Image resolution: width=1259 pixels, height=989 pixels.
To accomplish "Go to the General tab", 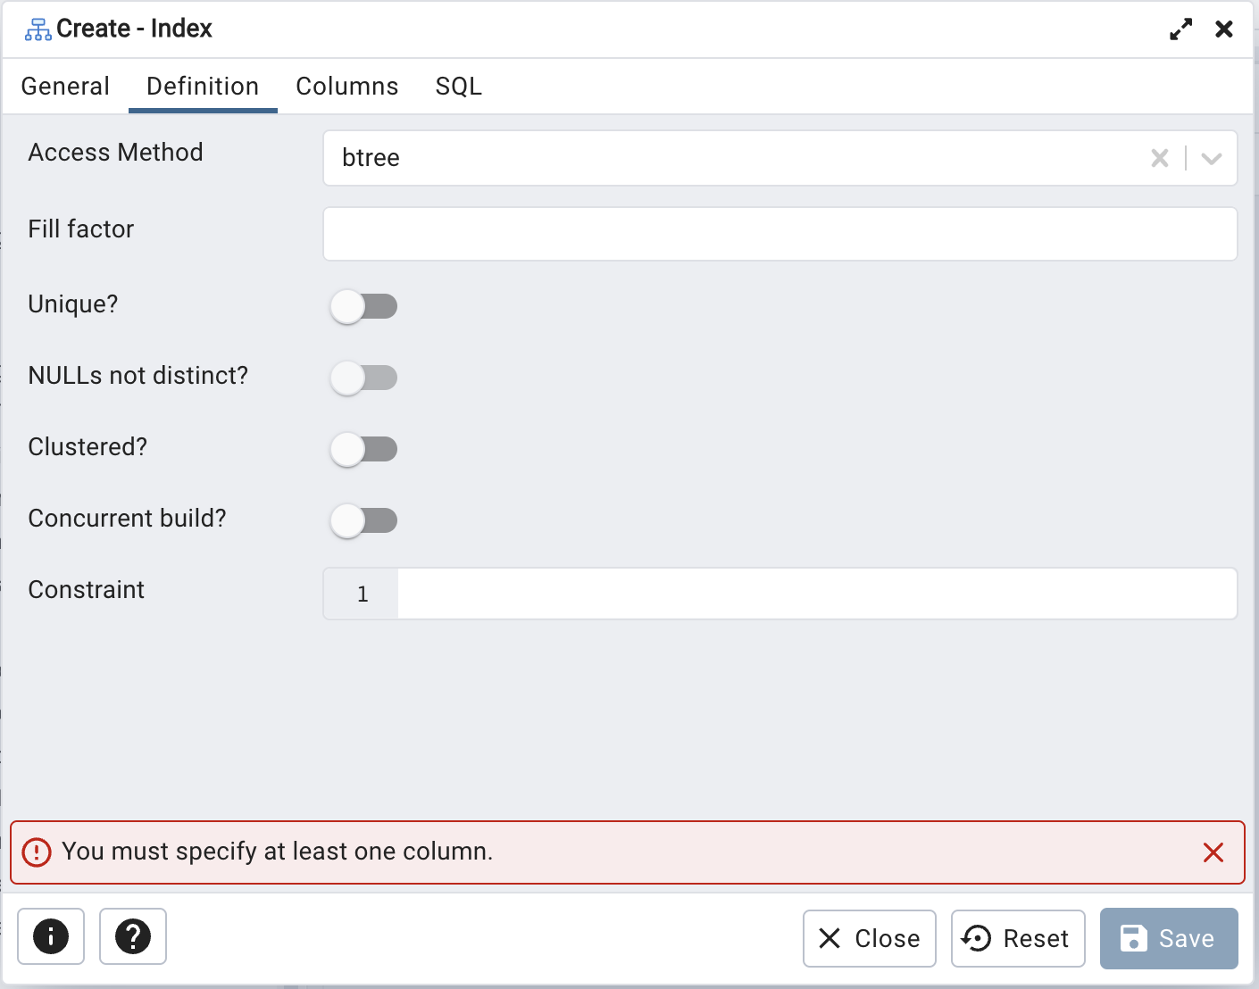I will pyautogui.click(x=65, y=87).
